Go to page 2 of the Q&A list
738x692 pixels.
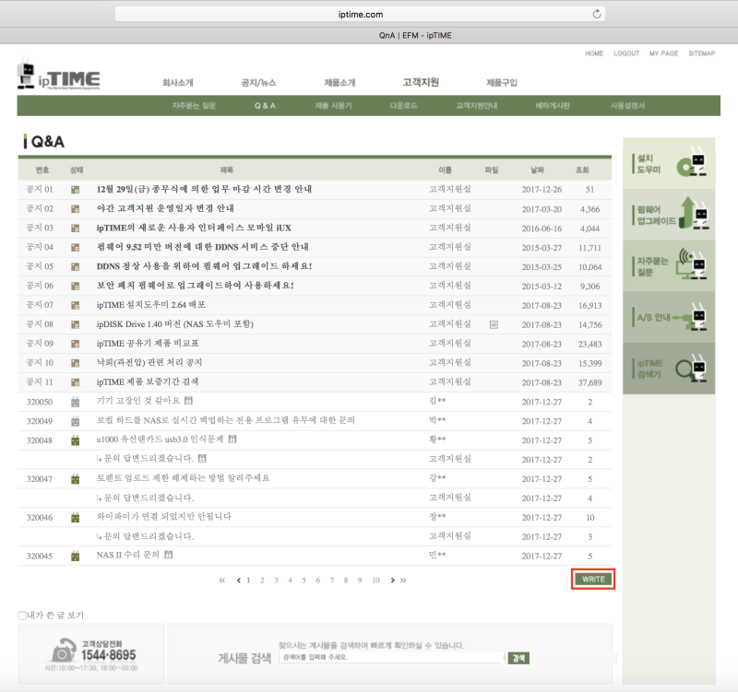[x=263, y=581]
